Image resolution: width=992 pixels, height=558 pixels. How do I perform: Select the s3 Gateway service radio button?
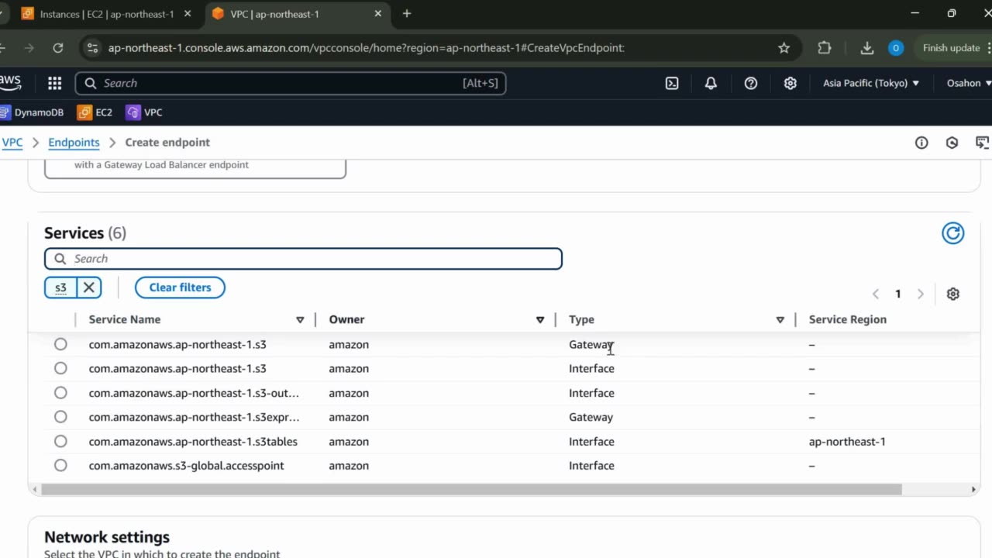[60, 344]
